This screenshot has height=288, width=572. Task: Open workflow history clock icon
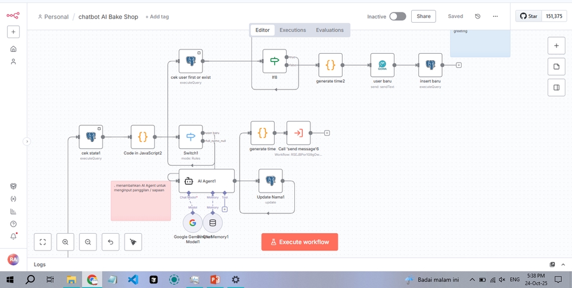pos(477,16)
